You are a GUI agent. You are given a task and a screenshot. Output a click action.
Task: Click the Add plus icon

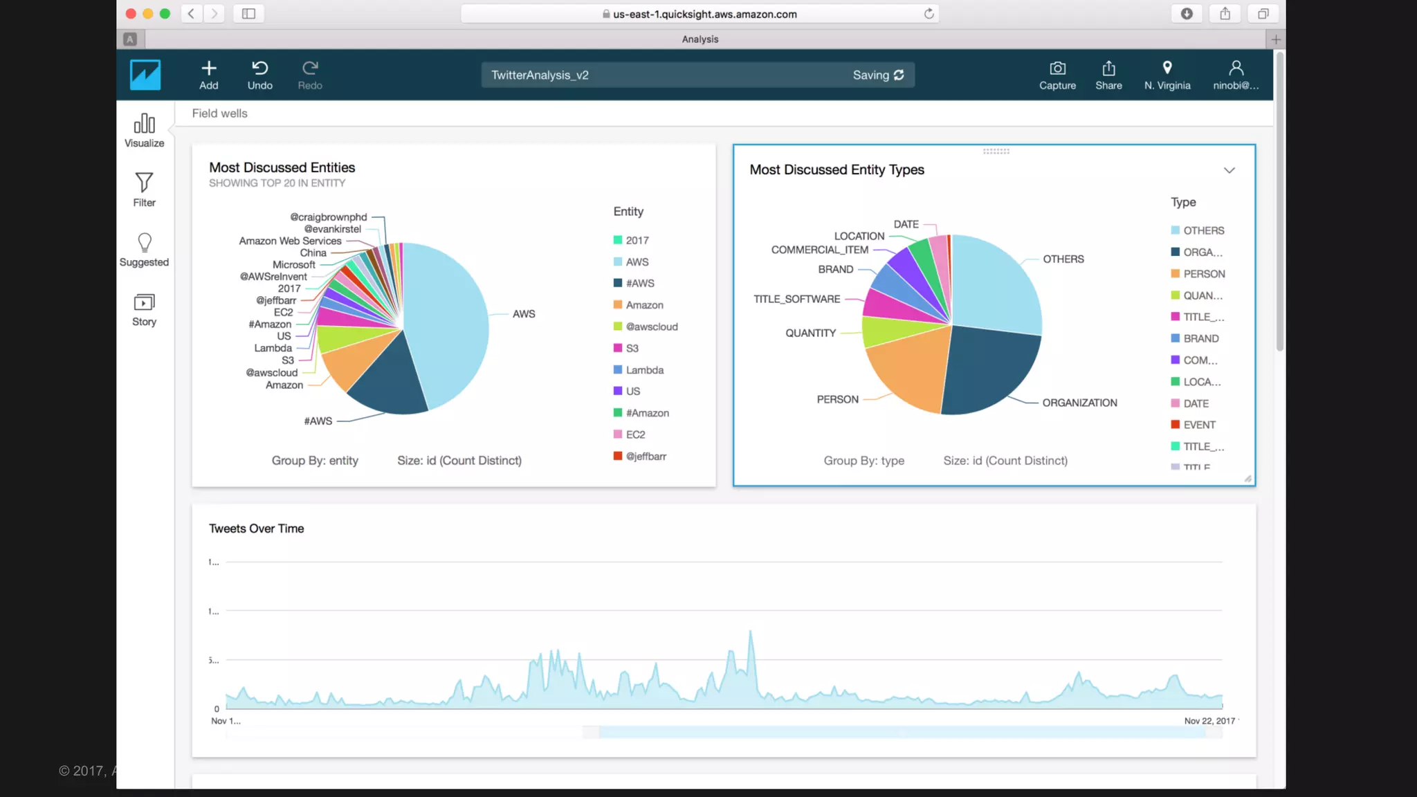click(208, 68)
